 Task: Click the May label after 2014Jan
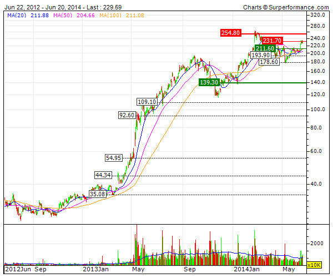click(289, 269)
